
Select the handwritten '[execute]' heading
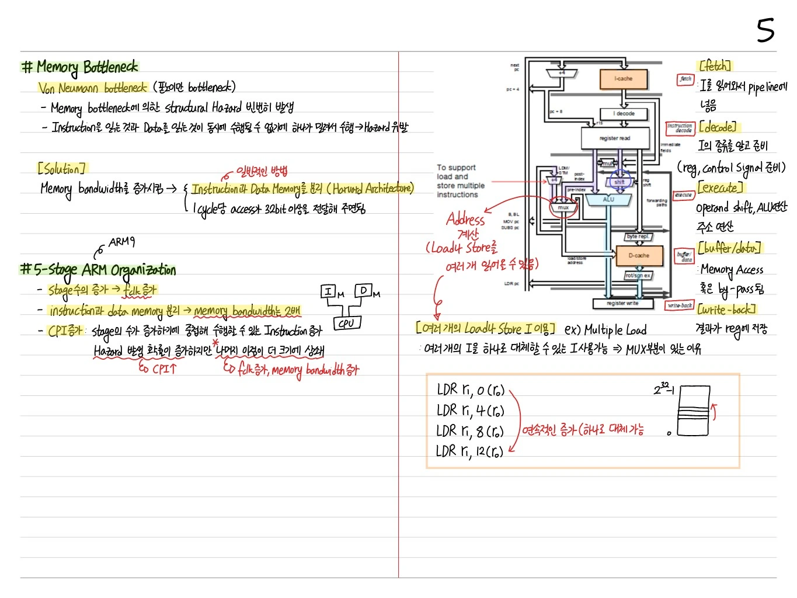(x=721, y=188)
